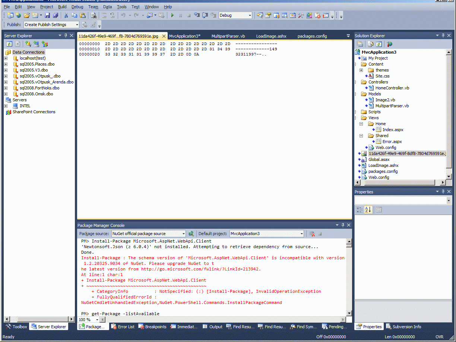Open the Default project dropdown
Viewport: 456px width, 342px height.
point(302,234)
